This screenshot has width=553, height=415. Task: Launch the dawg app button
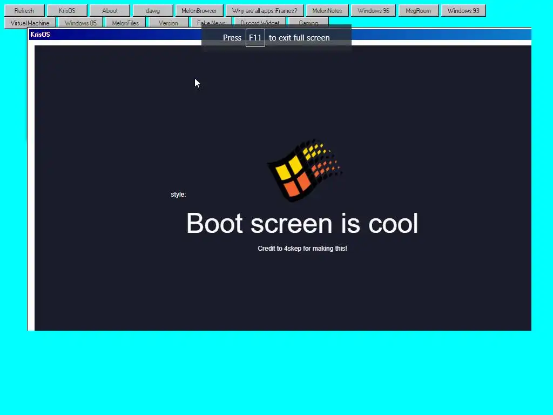(153, 11)
